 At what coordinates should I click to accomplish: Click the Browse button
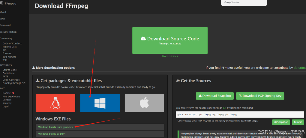coord(298,122)
